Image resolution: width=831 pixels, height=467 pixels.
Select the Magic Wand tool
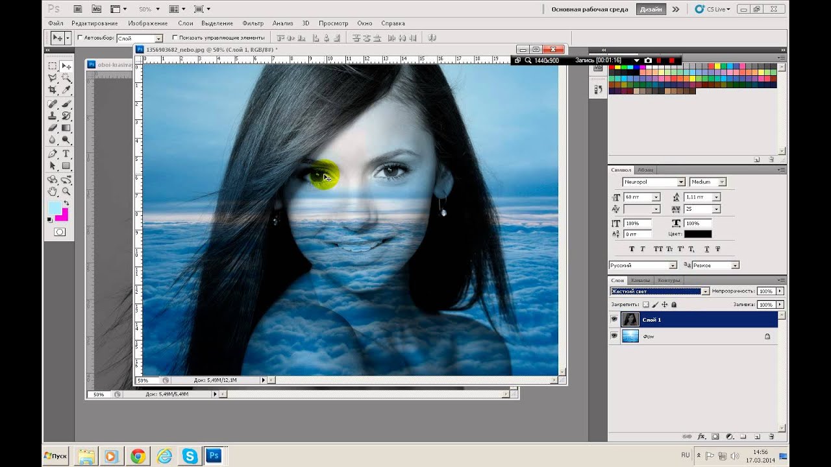66,78
